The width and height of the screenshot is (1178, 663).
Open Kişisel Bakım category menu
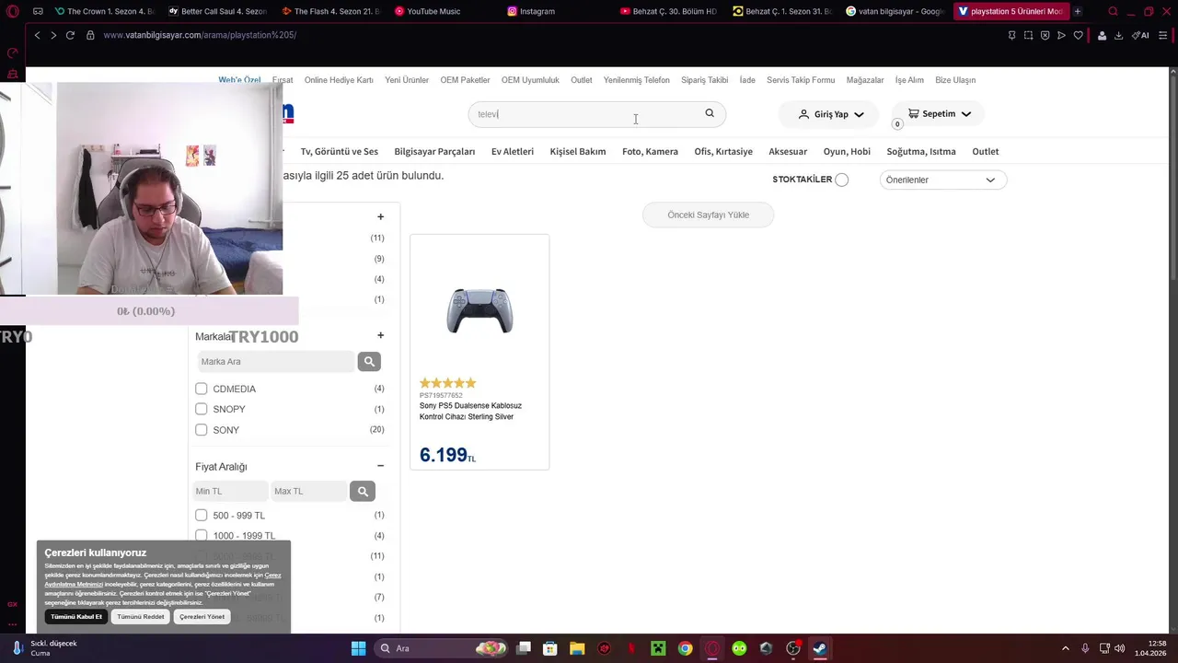click(x=578, y=152)
